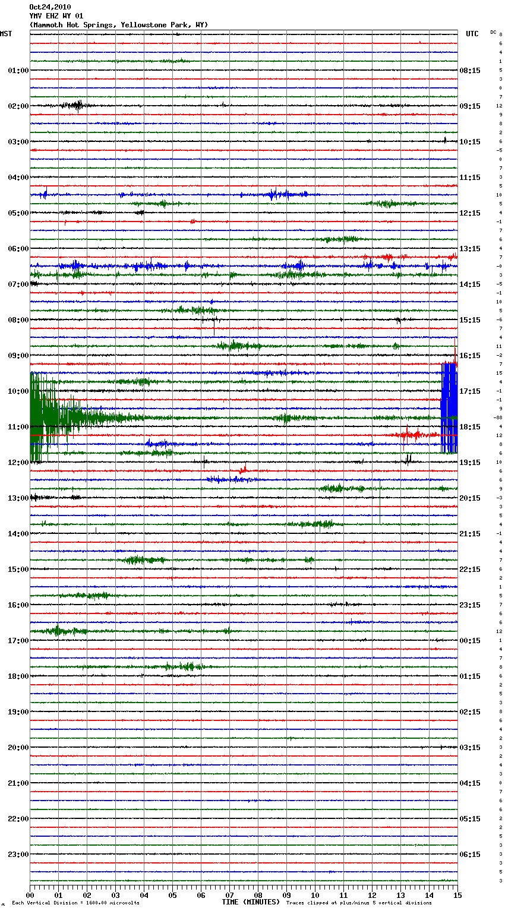Click minute 11 on the time axis
This screenshot has width=505, height=911.
click(x=343, y=895)
